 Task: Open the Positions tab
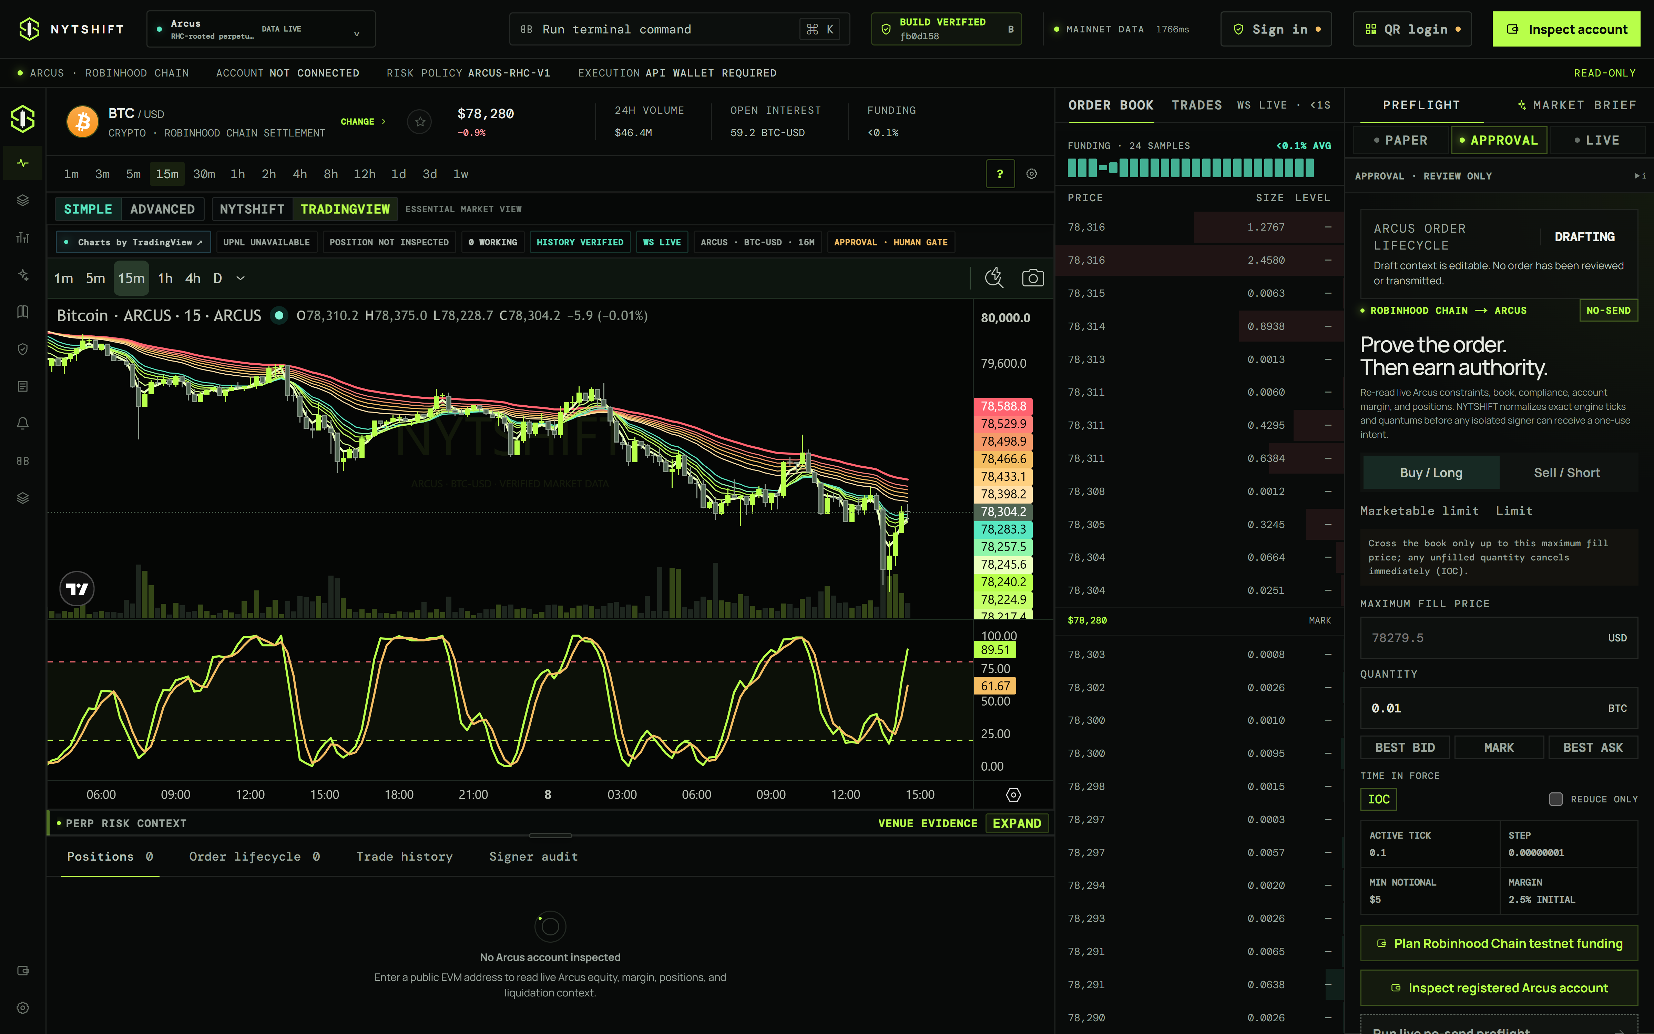(x=110, y=856)
